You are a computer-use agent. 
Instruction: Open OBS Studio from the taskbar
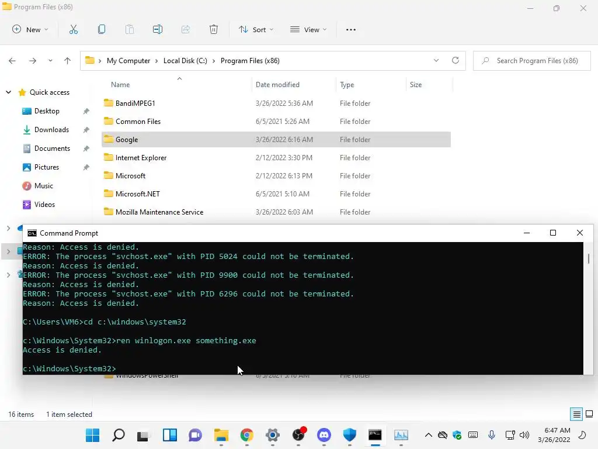click(298, 435)
